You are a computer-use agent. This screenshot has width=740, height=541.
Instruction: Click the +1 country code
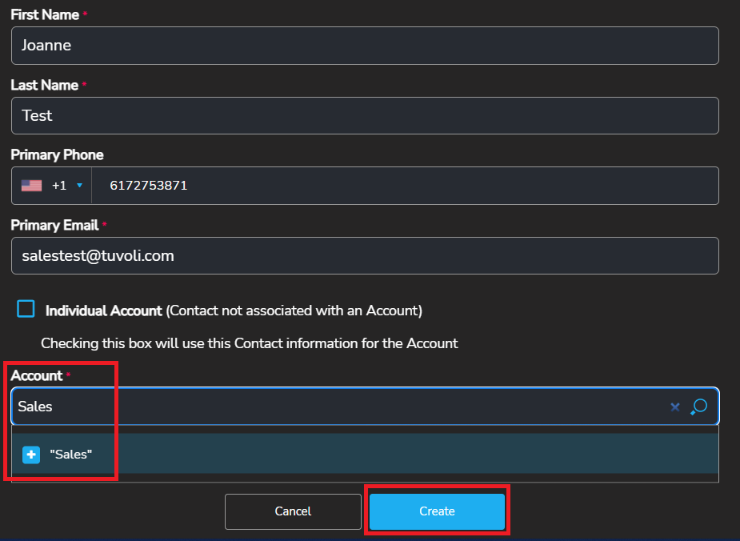point(59,186)
